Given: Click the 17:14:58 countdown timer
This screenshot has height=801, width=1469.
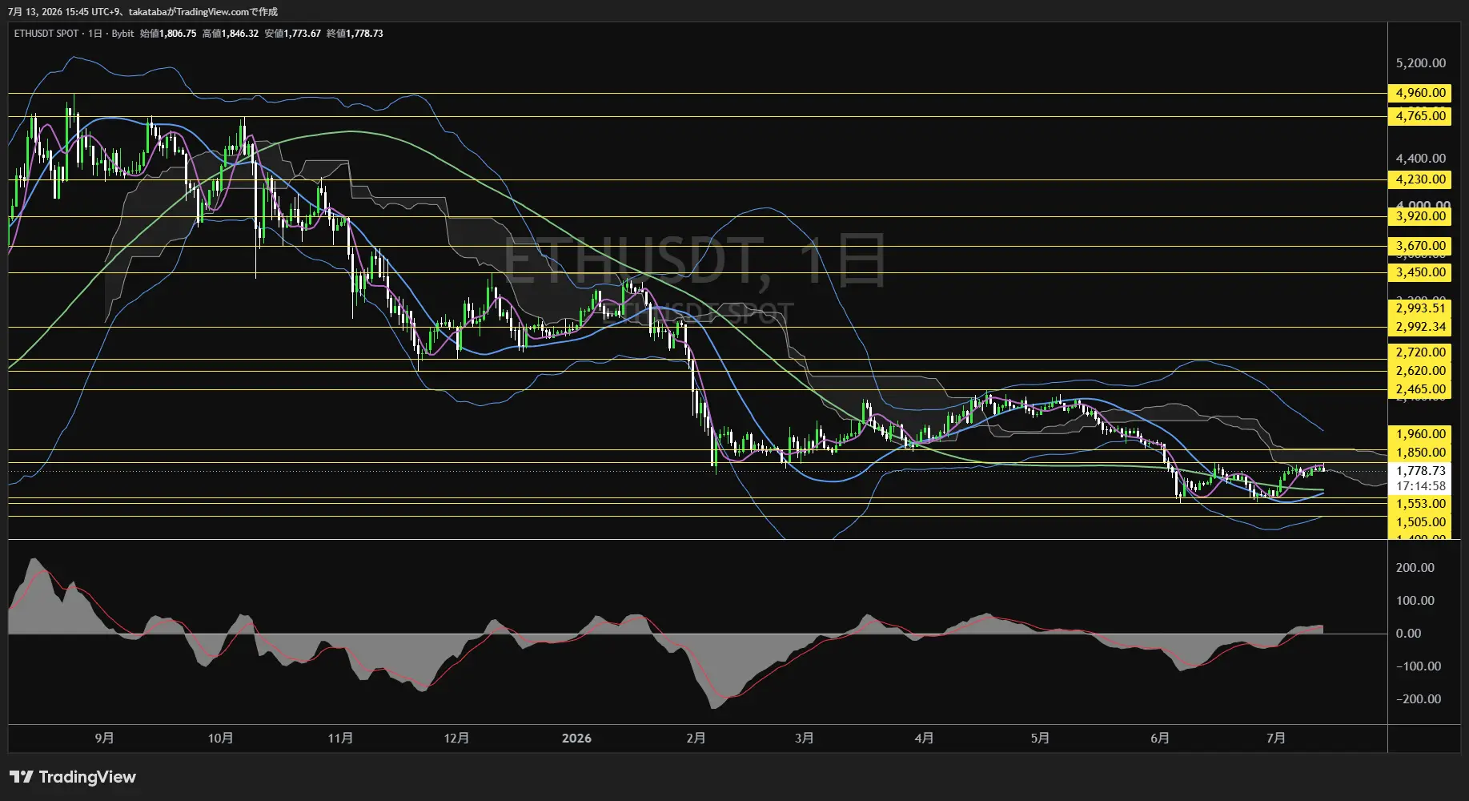Looking at the screenshot, I should click(x=1420, y=486).
